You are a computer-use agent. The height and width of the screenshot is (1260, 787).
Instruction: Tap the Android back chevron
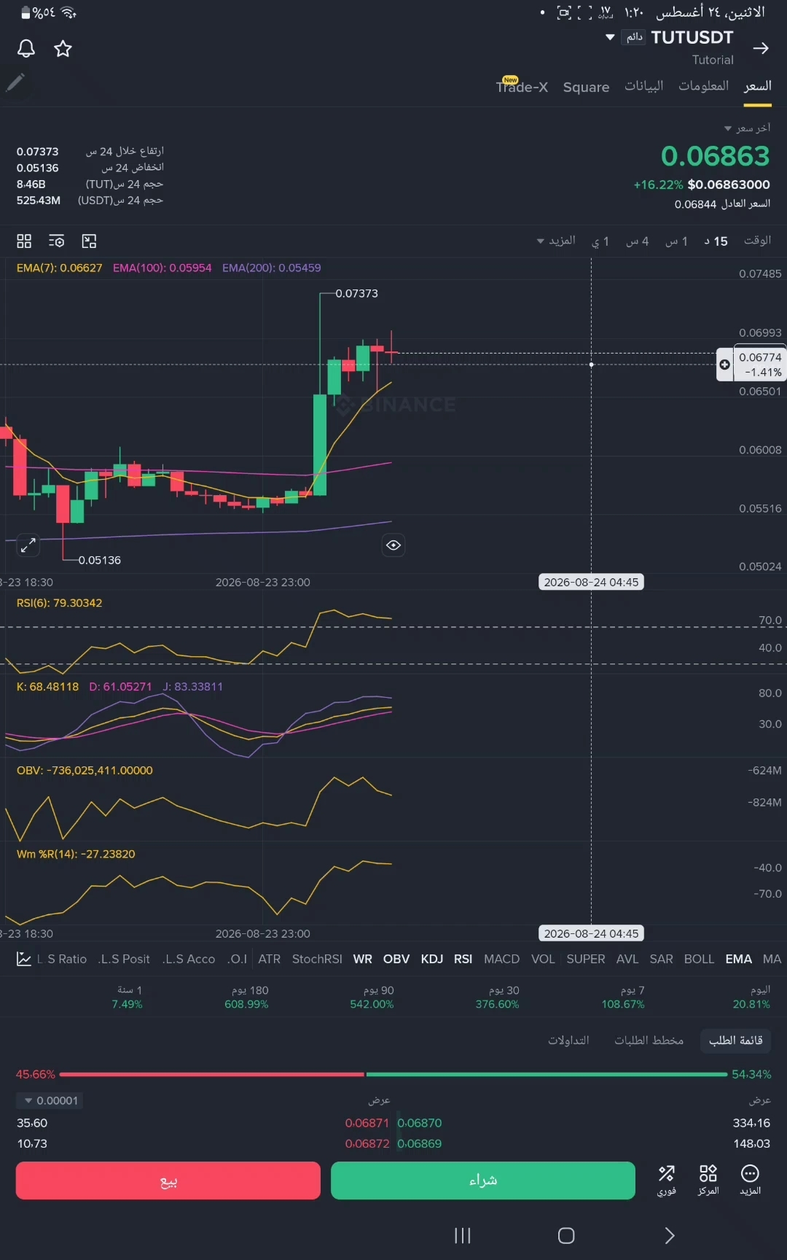coord(670,1235)
